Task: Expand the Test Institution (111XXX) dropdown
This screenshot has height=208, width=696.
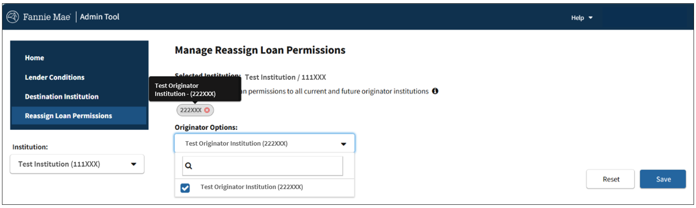Action: [x=76, y=164]
